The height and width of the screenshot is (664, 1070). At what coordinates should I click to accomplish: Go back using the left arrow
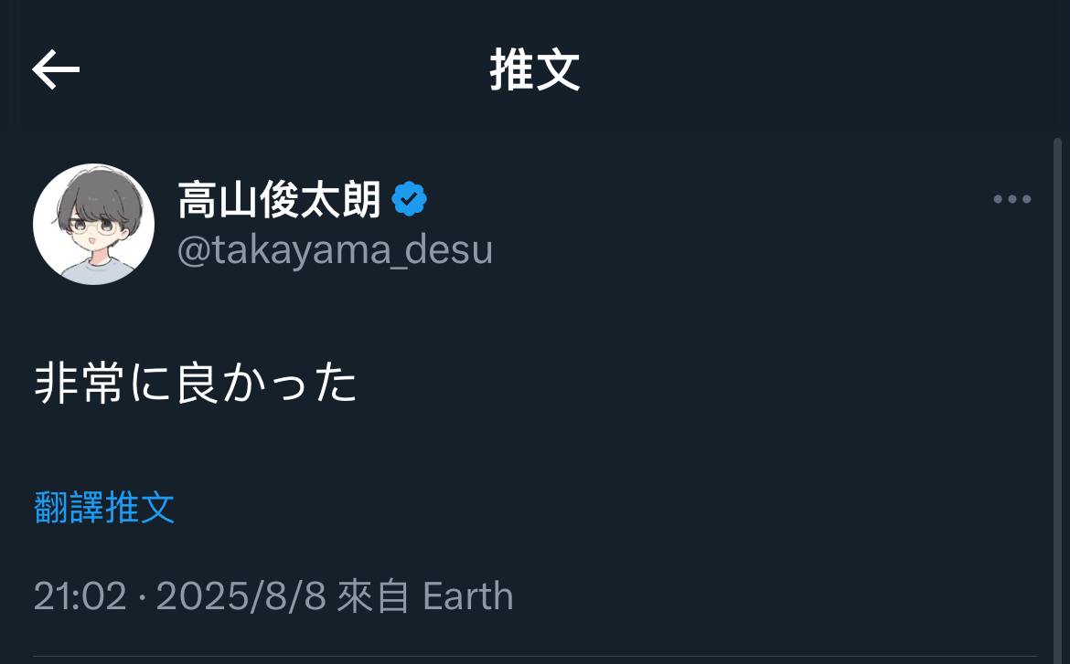coord(56,70)
